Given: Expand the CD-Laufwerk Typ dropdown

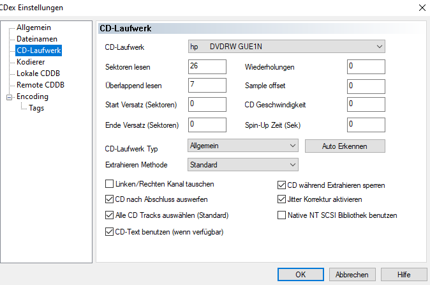Looking at the screenshot, I should pos(243,146).
